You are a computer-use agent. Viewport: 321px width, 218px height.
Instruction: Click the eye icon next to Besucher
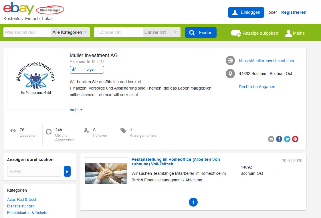[x=13, y=130]
